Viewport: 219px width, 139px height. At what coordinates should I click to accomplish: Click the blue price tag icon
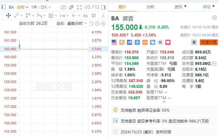pos(153,42)
